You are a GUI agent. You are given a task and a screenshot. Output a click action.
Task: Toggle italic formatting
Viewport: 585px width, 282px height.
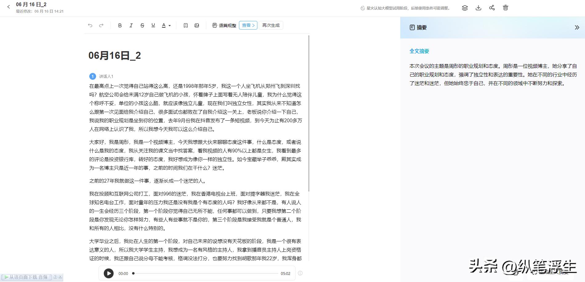pos(131,26)
